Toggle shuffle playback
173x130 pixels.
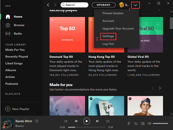[x=66, y=121]
